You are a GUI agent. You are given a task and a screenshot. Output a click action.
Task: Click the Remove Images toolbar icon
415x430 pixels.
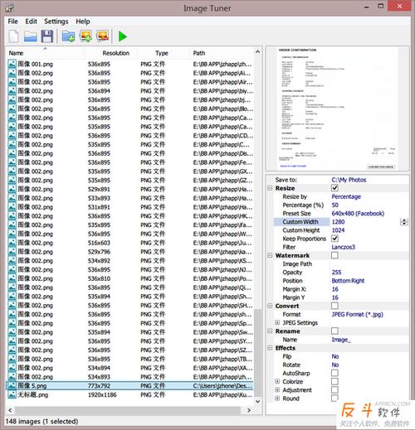tap(103, 36)
